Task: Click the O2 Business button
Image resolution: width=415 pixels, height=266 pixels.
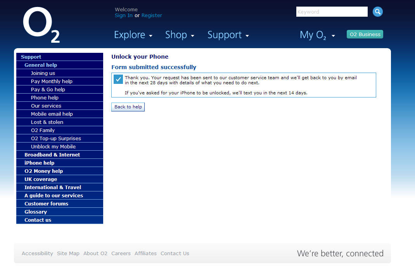Action: coord(365,34)
